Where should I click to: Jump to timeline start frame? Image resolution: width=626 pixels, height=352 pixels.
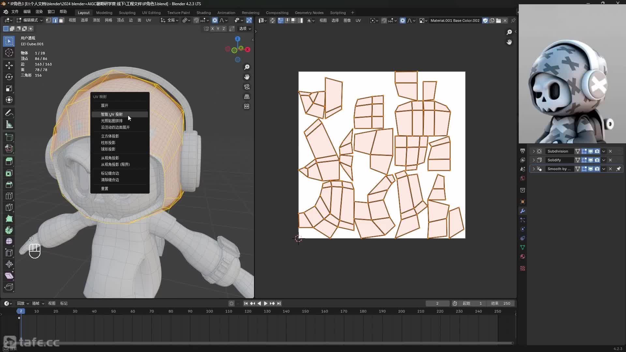click(x=246, y=303)
